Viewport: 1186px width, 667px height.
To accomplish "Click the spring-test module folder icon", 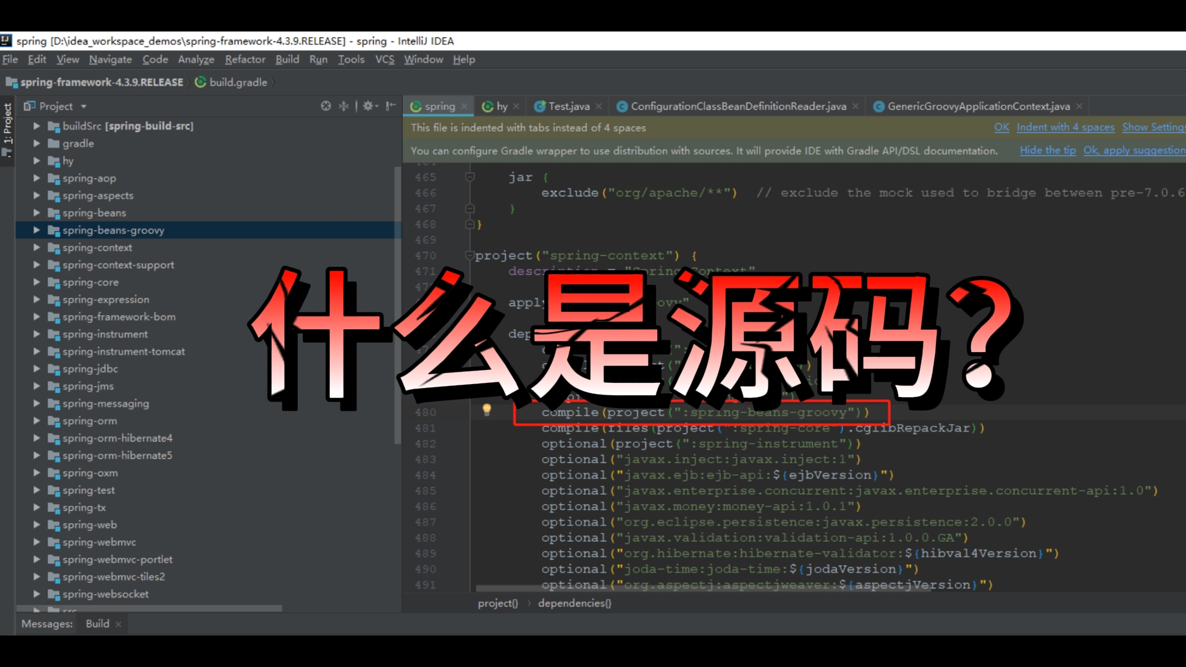I will pyautogui.click(x=54, y=490).
